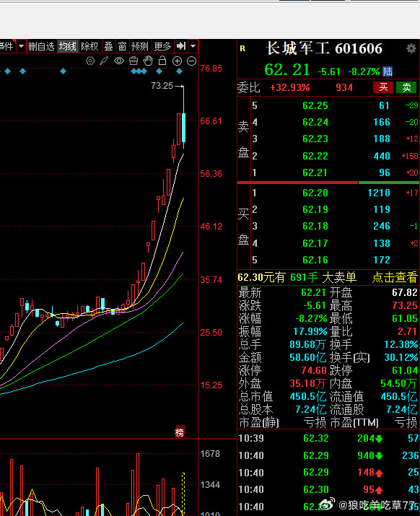Select sell level 5 price 62.25

[315, 105]
